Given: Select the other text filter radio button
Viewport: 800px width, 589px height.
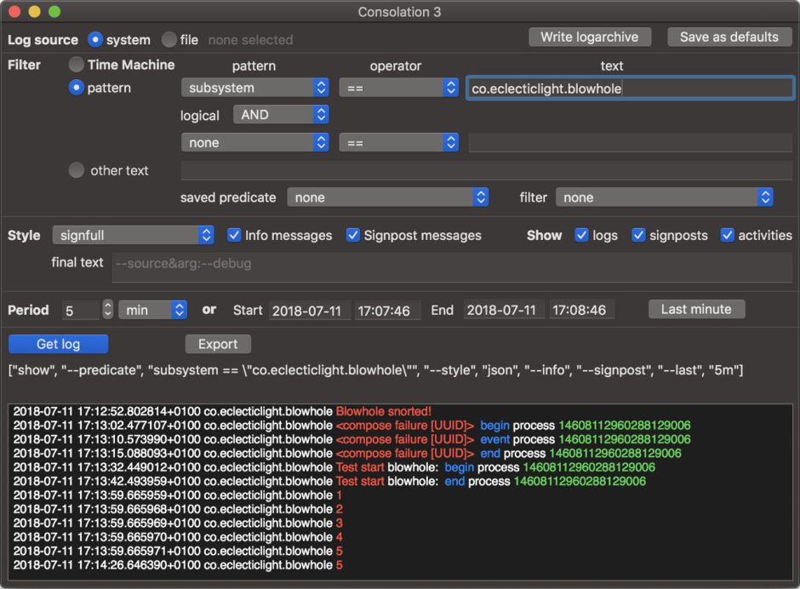Looking at the screenshot, I should (x=77, y=170).
